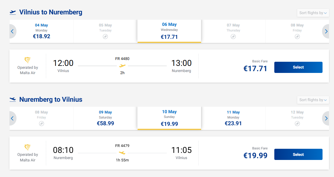Open the return Sort flights by dropdown

(313, 100)
